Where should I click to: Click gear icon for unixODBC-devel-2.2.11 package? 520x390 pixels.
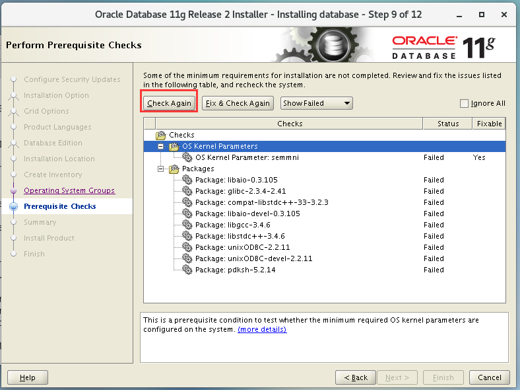(x=187, y=258)
